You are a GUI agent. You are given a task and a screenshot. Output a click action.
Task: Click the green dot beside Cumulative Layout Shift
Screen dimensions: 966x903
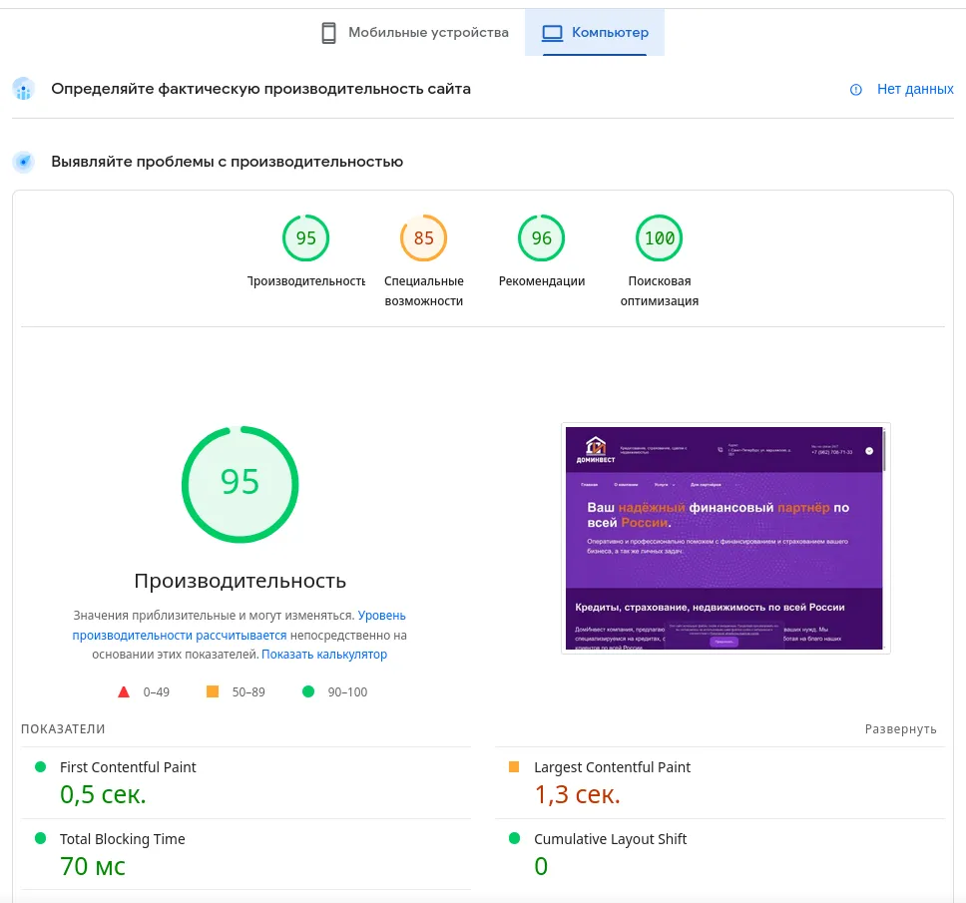(x=514, y=838)
